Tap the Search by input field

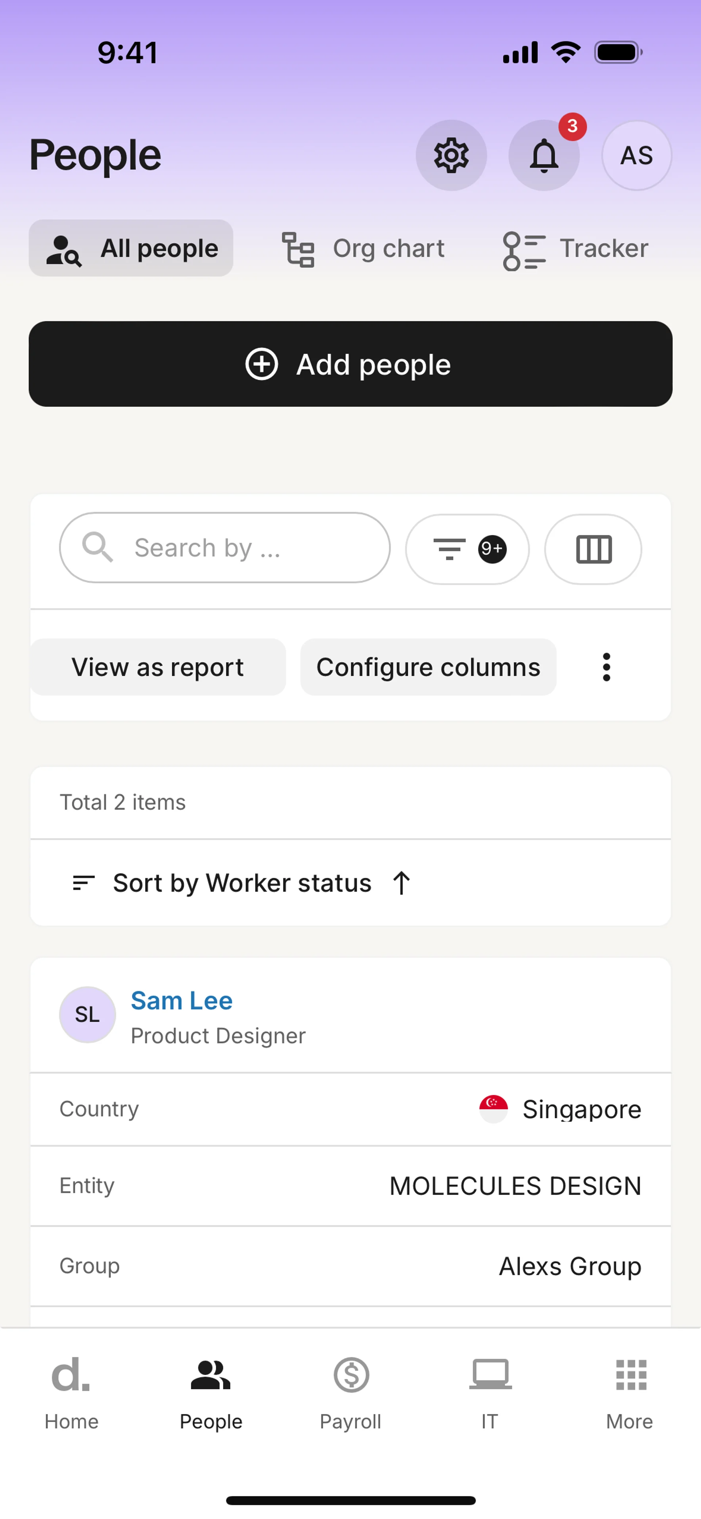click(224, 548)
